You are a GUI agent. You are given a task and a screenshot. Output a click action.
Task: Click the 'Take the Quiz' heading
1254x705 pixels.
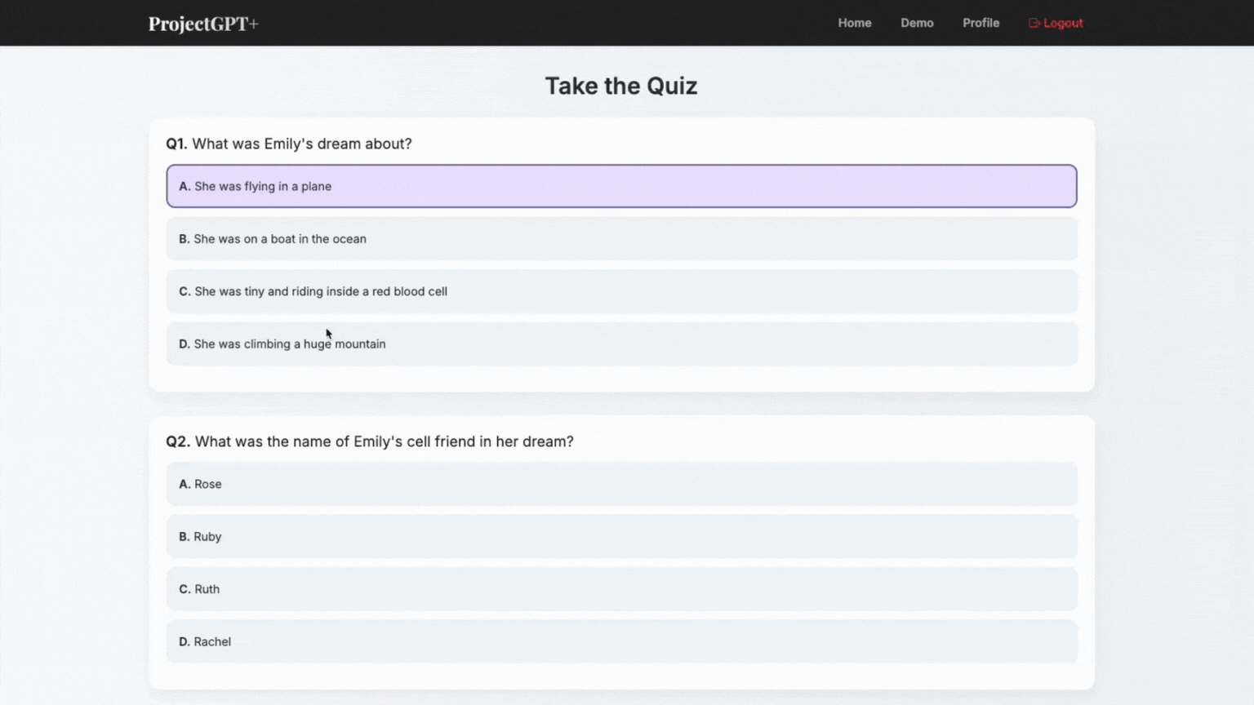coord(621,85)
